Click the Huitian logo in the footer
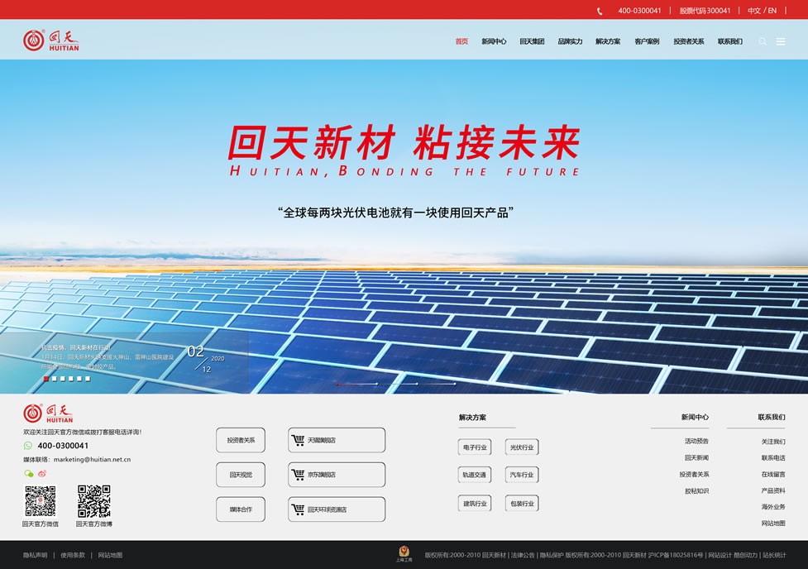Screen dimensions: 808x569 (48, 414)
